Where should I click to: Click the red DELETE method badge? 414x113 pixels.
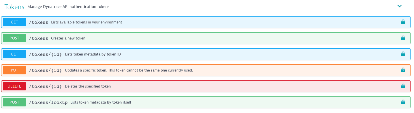[14, 86]
